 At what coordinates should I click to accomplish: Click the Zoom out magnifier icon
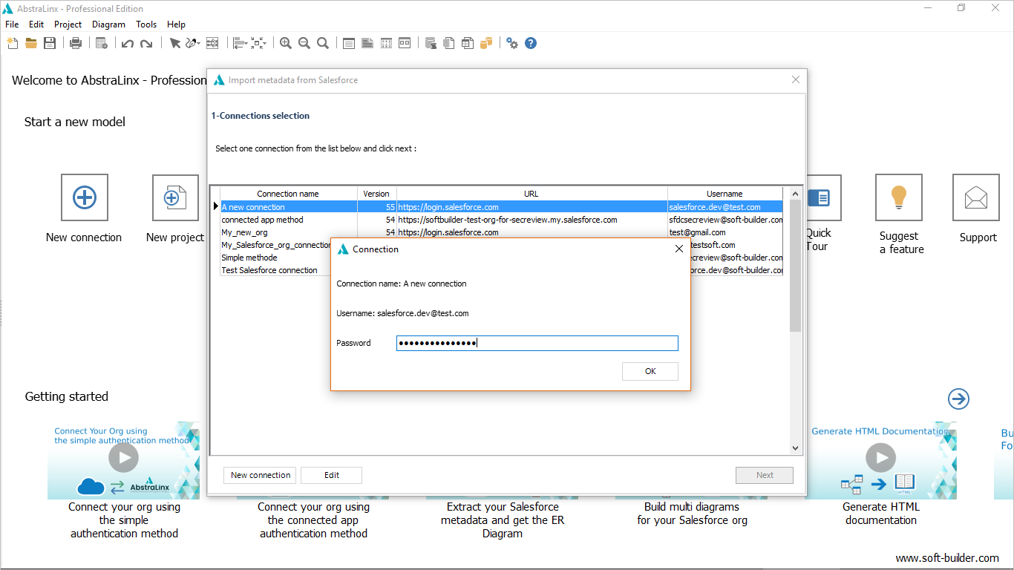(304, 43)
